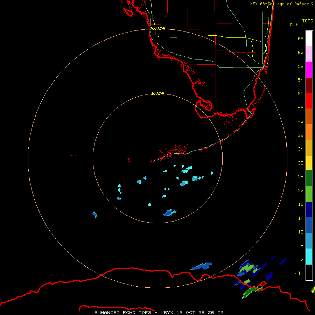
Task: Select the medium blue scale swatch
Action: pos(309,225)
